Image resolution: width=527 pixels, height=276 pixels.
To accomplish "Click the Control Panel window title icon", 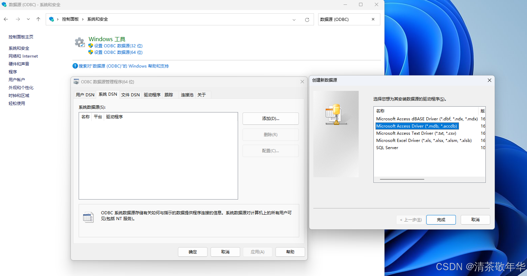I will point(4,5).
